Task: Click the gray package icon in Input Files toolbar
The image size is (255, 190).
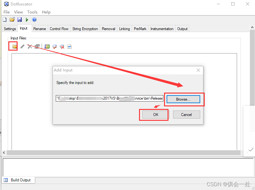Action: pos(37,46)
